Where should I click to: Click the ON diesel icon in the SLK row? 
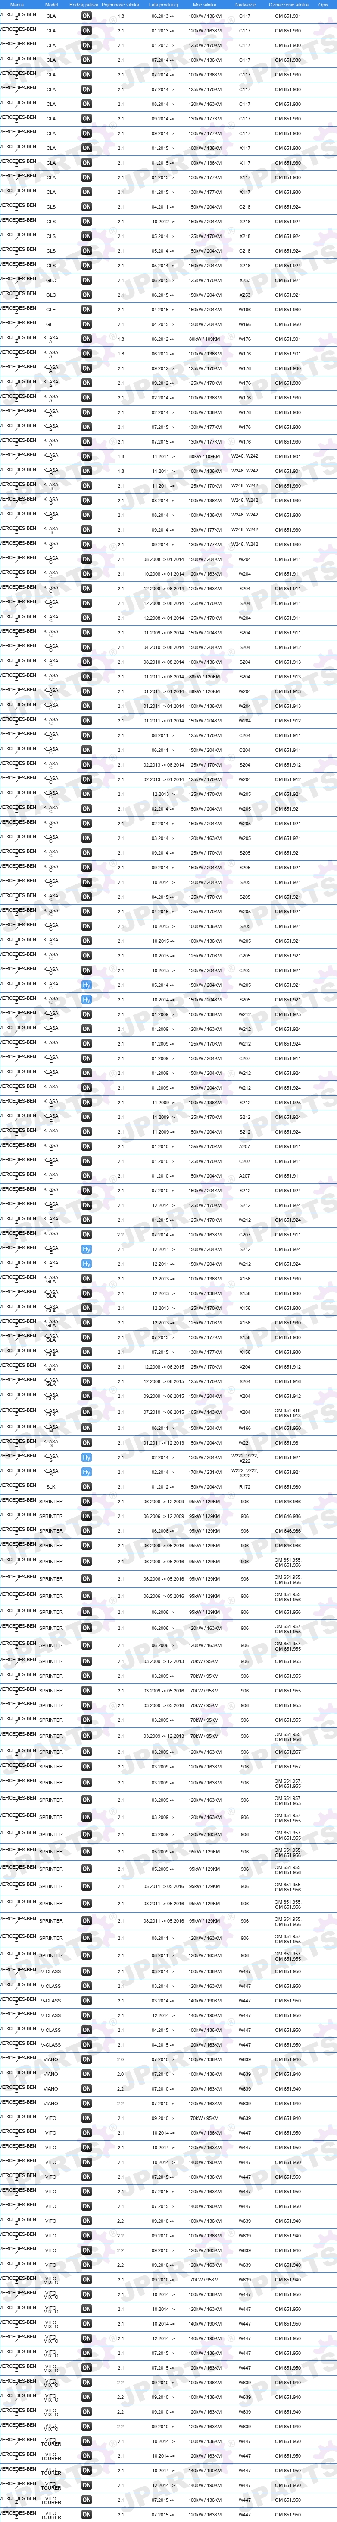point(86,1486)
